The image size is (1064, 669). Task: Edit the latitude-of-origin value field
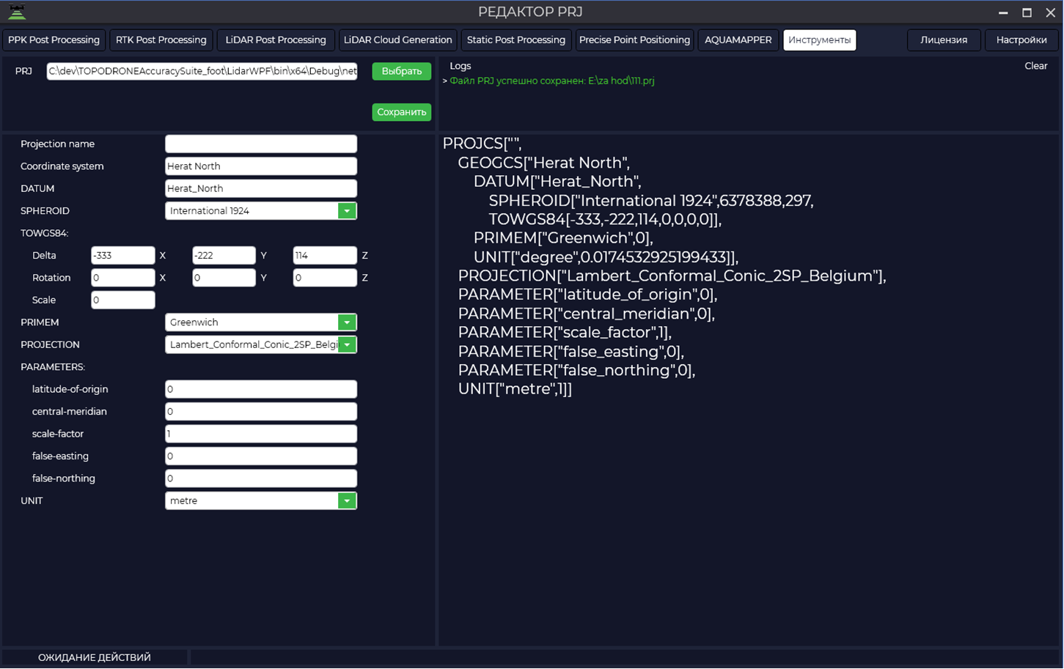(x=261, y=389)
